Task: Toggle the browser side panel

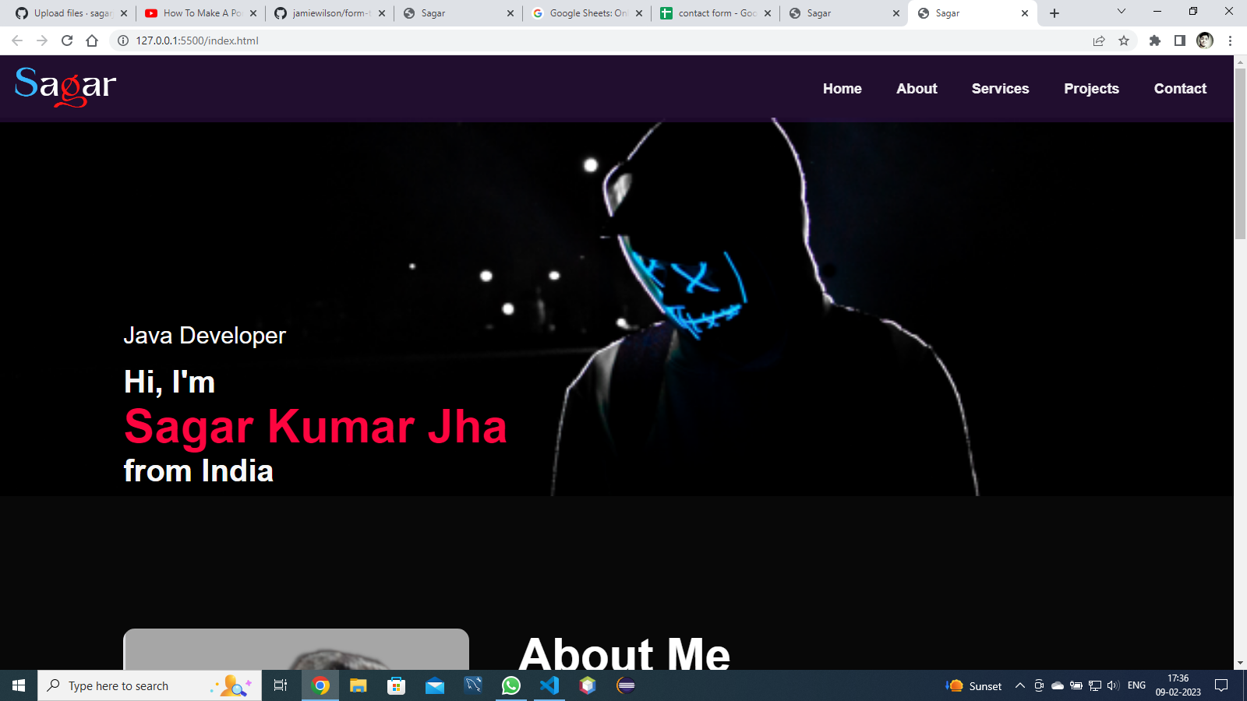Action: (1180, 41)
